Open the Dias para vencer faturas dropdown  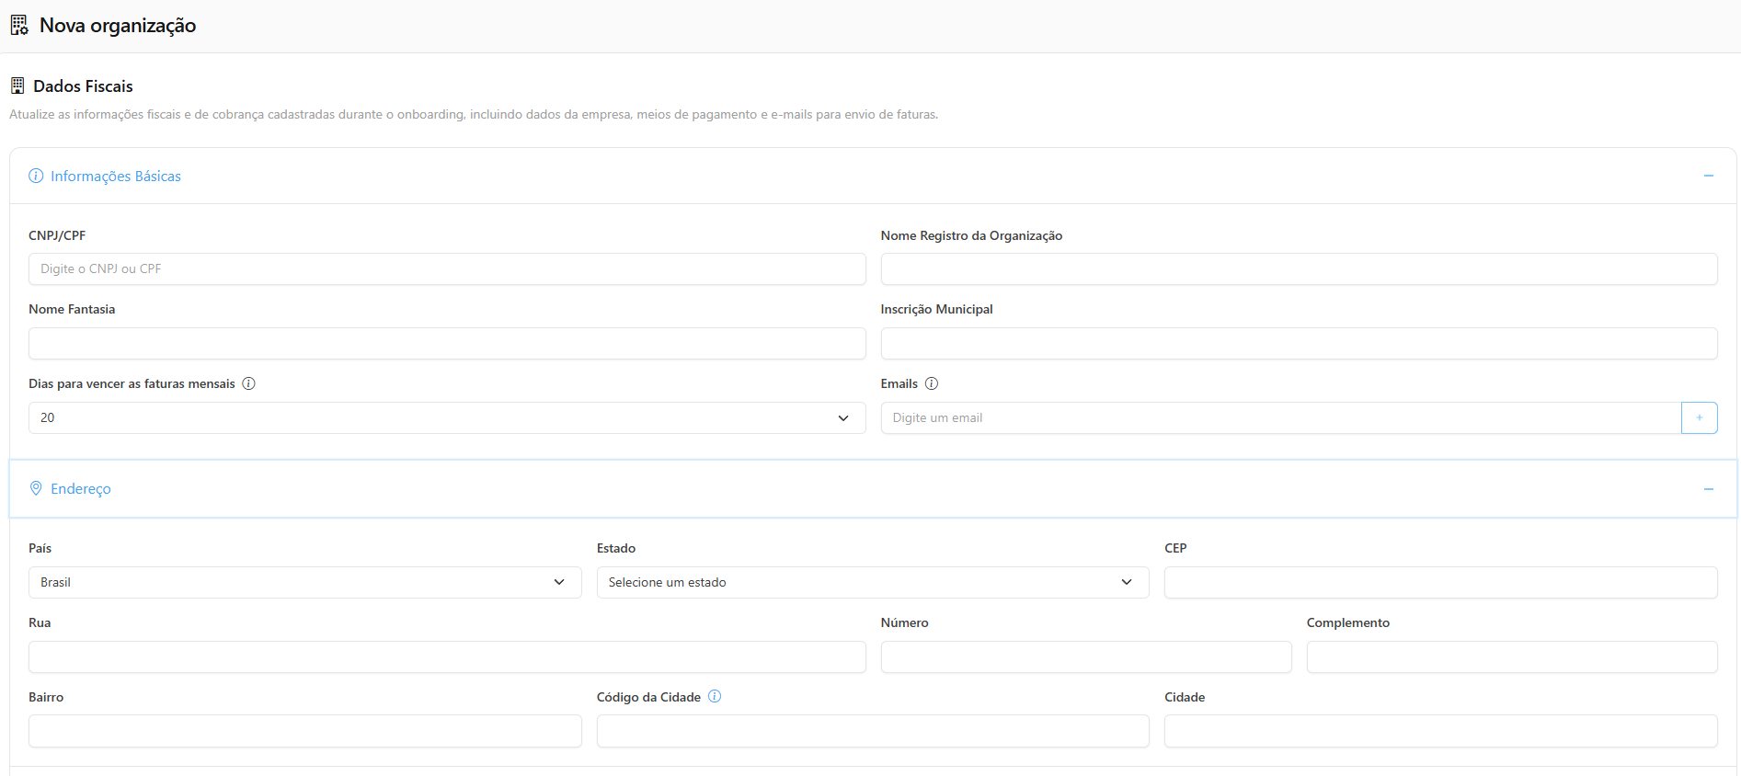[447, 417]
